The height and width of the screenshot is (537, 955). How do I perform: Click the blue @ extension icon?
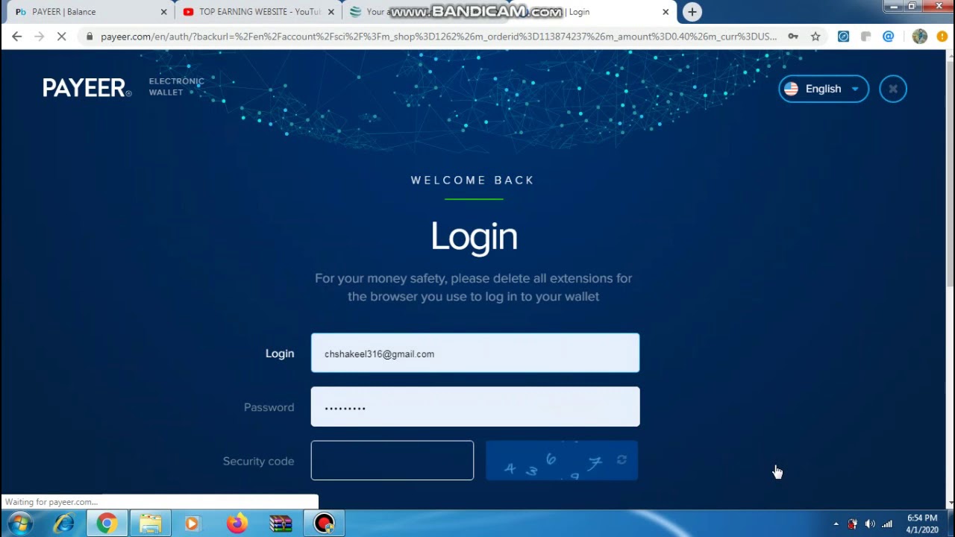888,36
